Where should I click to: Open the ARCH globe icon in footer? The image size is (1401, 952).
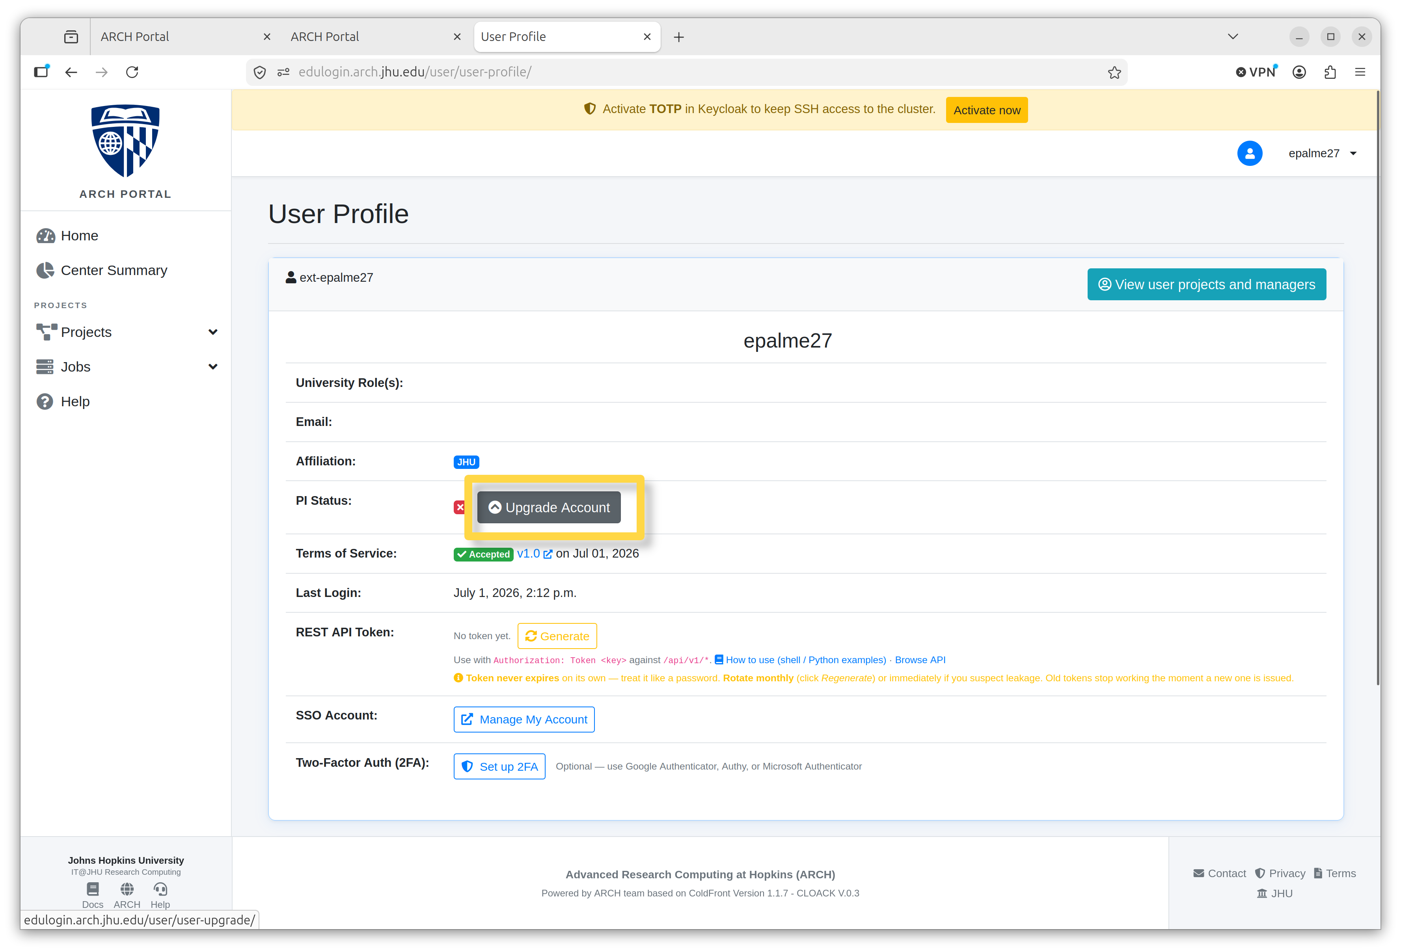[x=127, y=889]
